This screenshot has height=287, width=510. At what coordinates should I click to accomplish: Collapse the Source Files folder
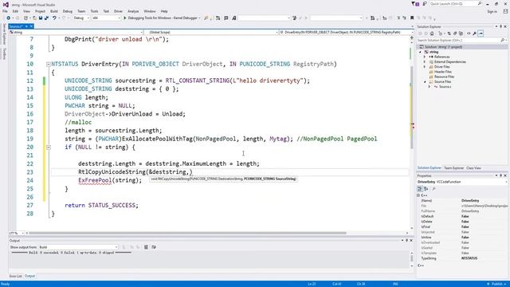click(x=425, y=81)
